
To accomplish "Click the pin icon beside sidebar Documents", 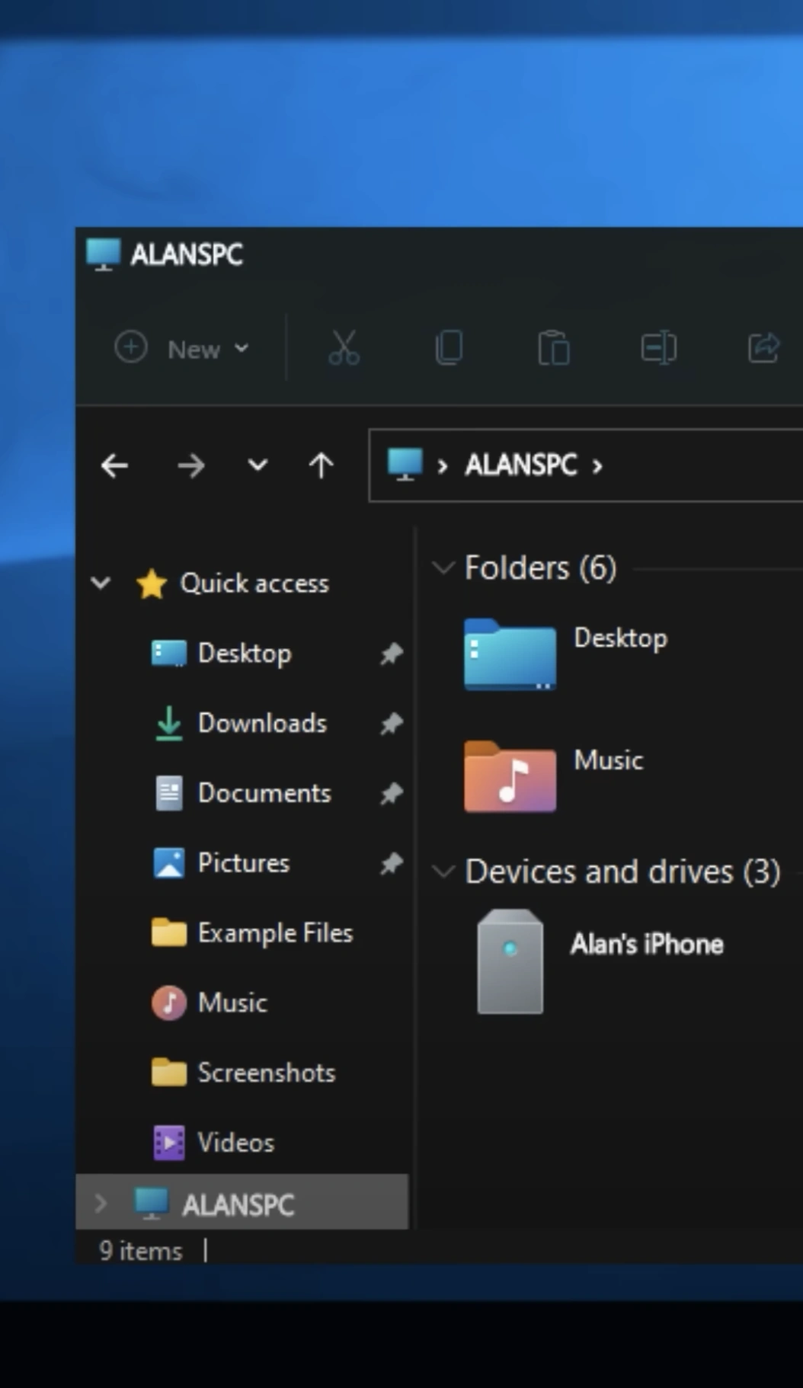I will pyautogui.click(x=391, y=794).
